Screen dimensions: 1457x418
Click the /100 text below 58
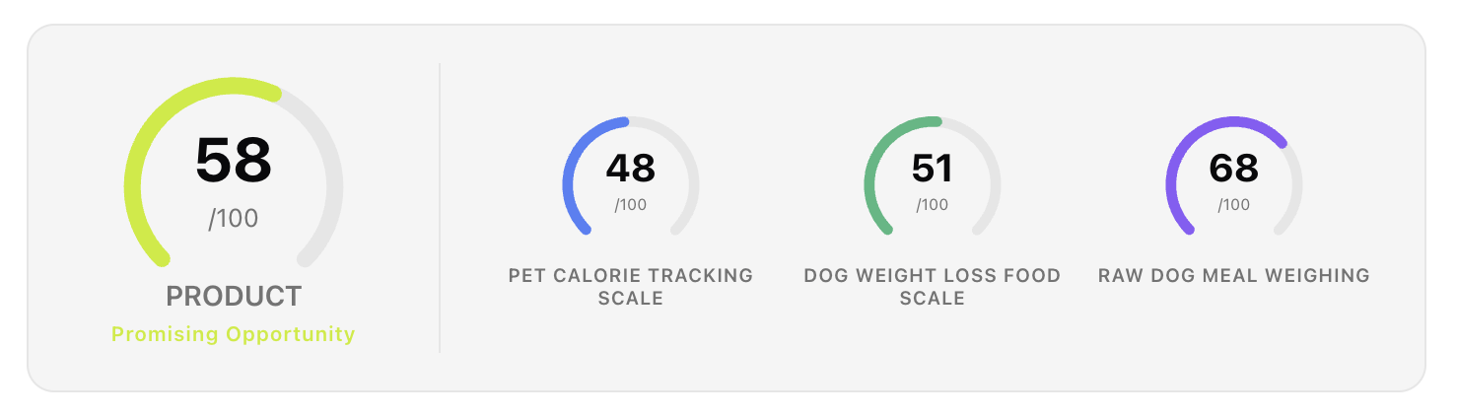pyautogui.click(x=234, y=218)
